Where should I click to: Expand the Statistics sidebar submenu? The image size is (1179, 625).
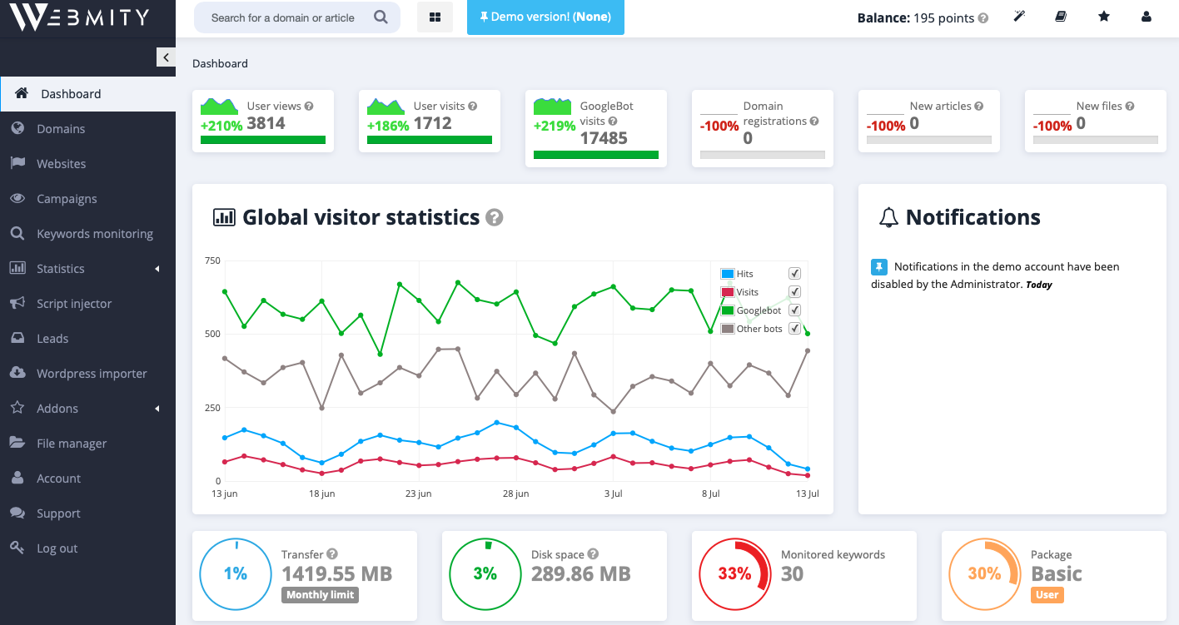coord(61,268)
